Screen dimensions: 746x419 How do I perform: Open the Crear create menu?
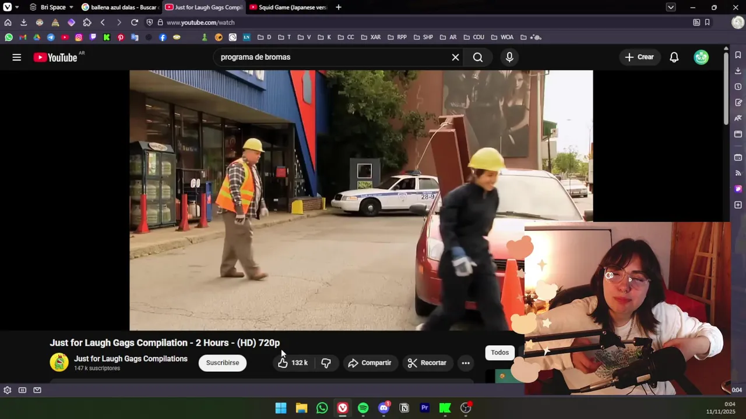tap(639, 57)
